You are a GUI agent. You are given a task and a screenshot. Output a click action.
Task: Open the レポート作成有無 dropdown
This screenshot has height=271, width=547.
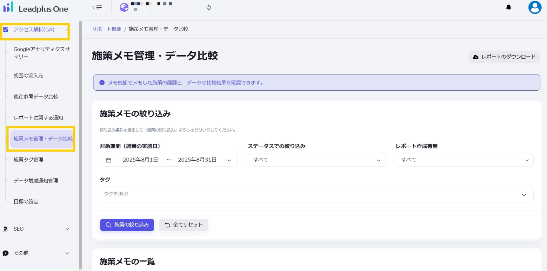(464, 160)
